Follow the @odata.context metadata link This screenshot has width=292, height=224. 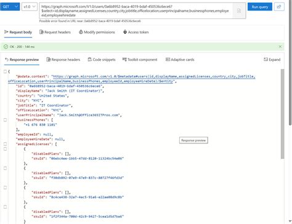[x=131, y=79]
